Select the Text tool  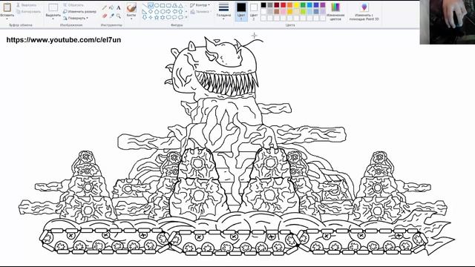click(119, 7)
